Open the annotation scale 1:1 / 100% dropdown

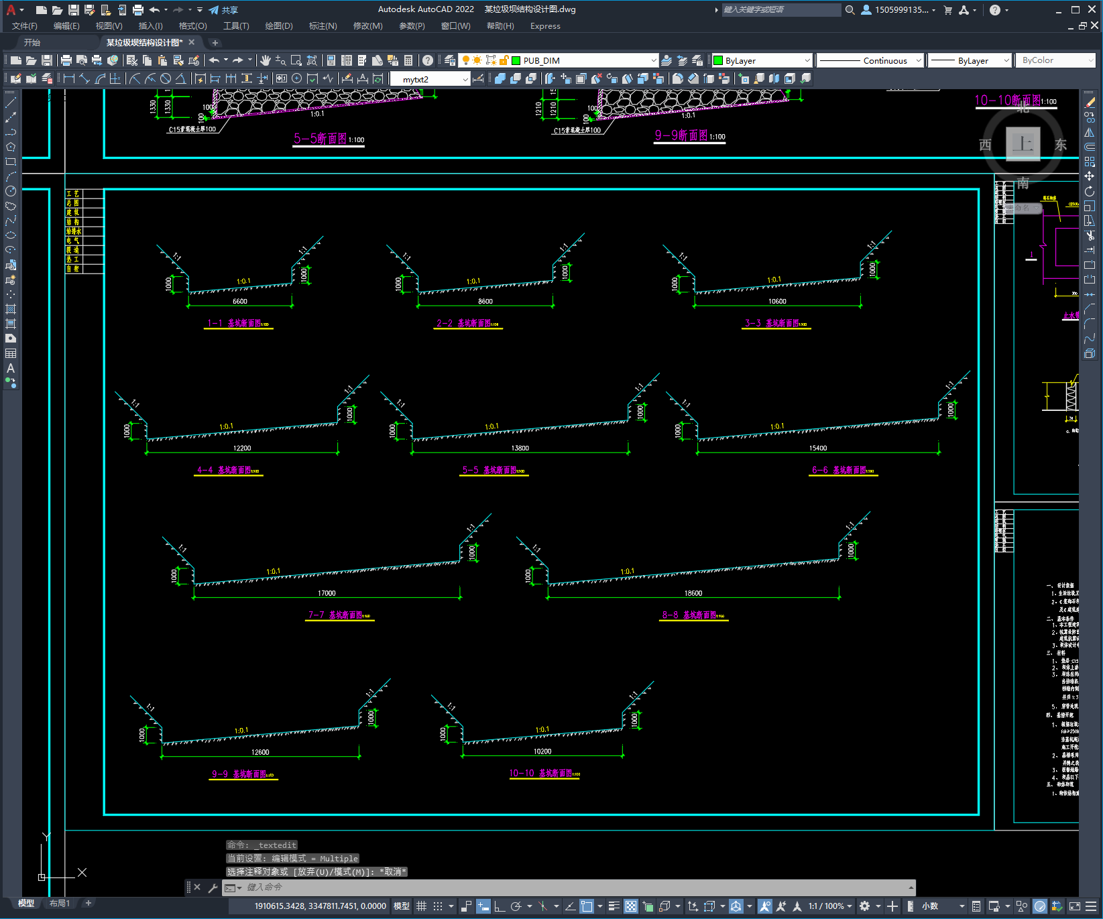click(830, 906)
